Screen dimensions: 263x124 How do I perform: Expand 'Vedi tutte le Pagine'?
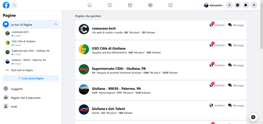click(x=22, y=70)
